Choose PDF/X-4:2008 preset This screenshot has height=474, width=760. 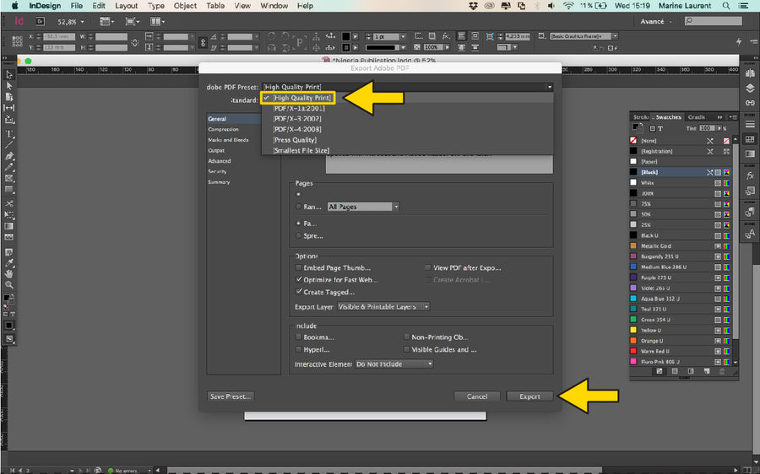tap(297, 129)
